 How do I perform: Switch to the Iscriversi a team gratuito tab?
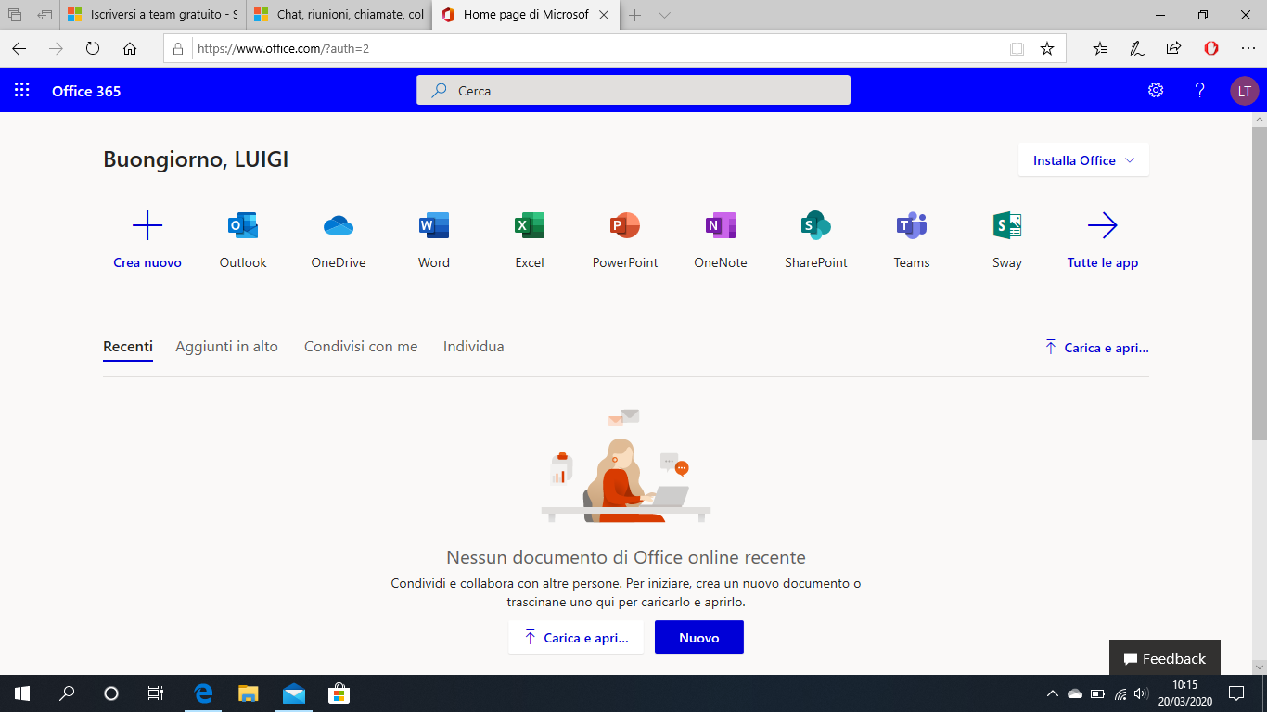point(153,15)
